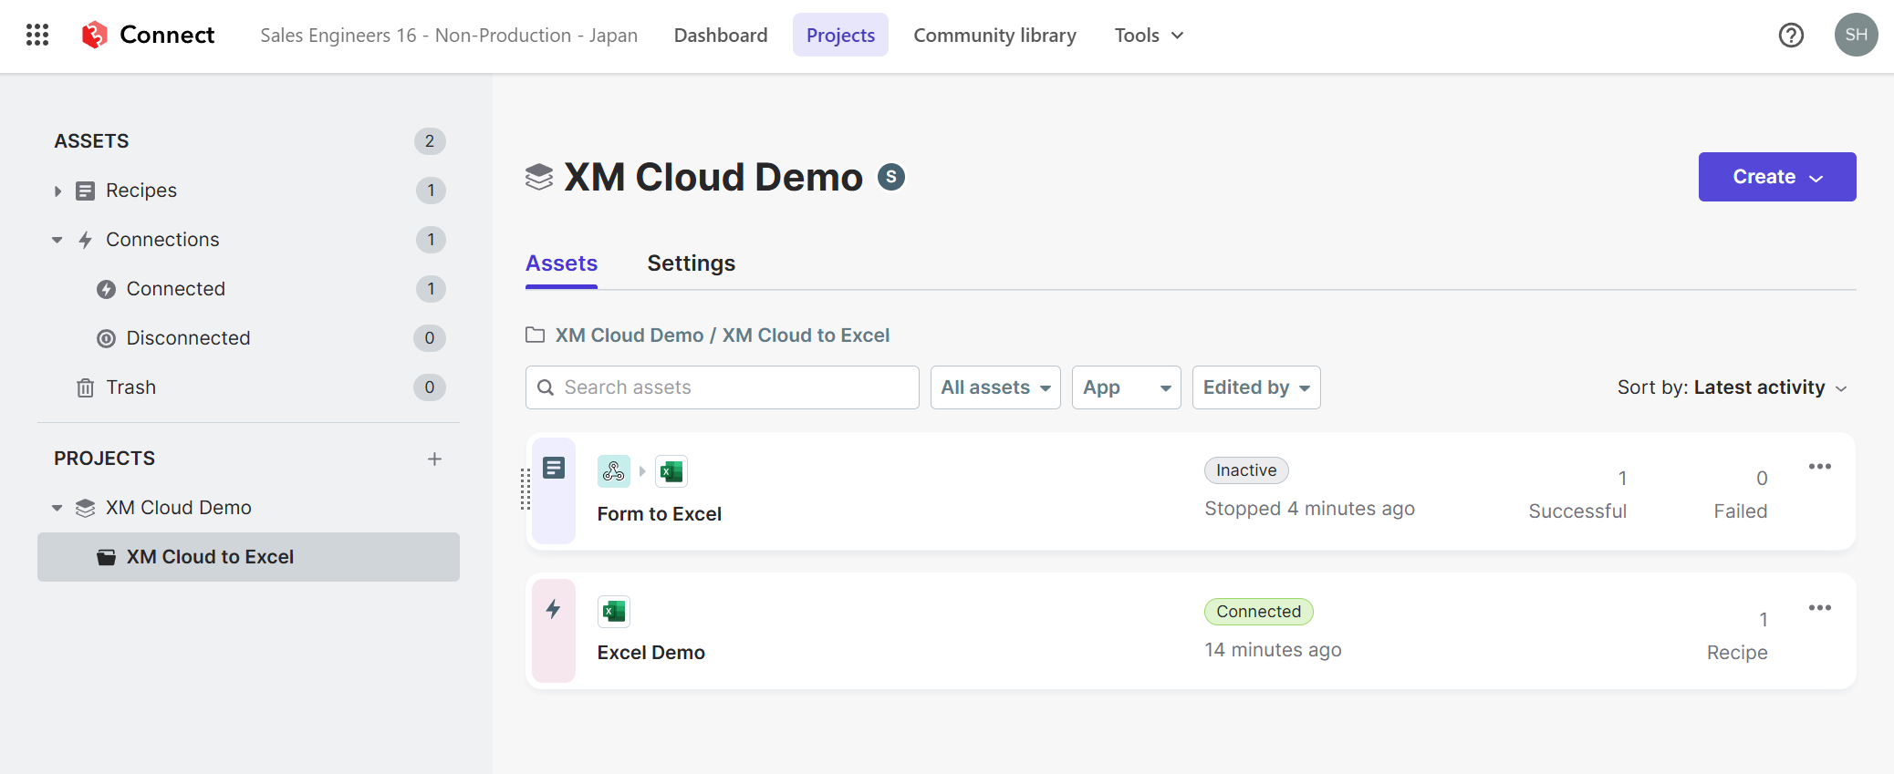Click the ASSETS header count badge
Screen dimensions: 1894x774
point(430,141)
